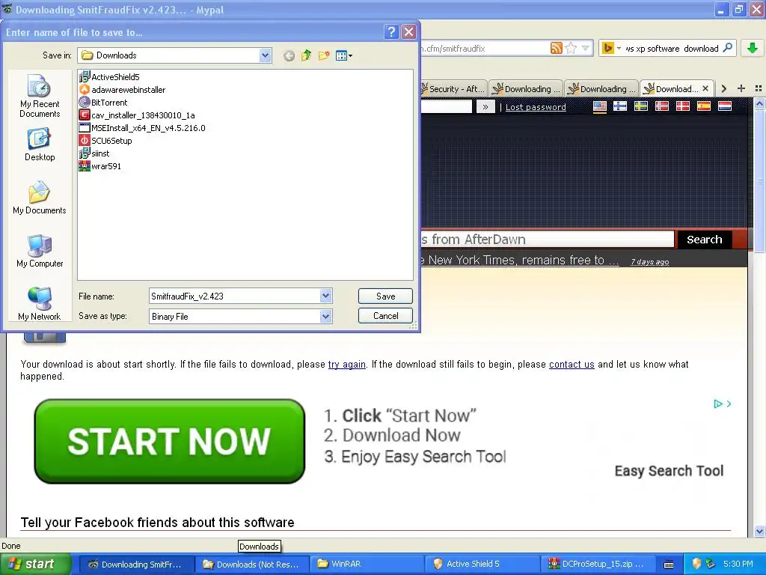Click the Cancel button
This screenshot has height=575, width=766.
[385, 316]
